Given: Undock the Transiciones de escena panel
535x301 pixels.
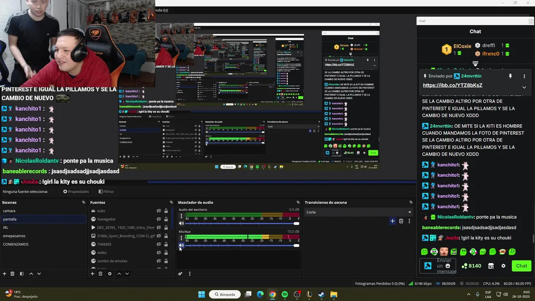Looking at the screenshot, I should 411,202.
